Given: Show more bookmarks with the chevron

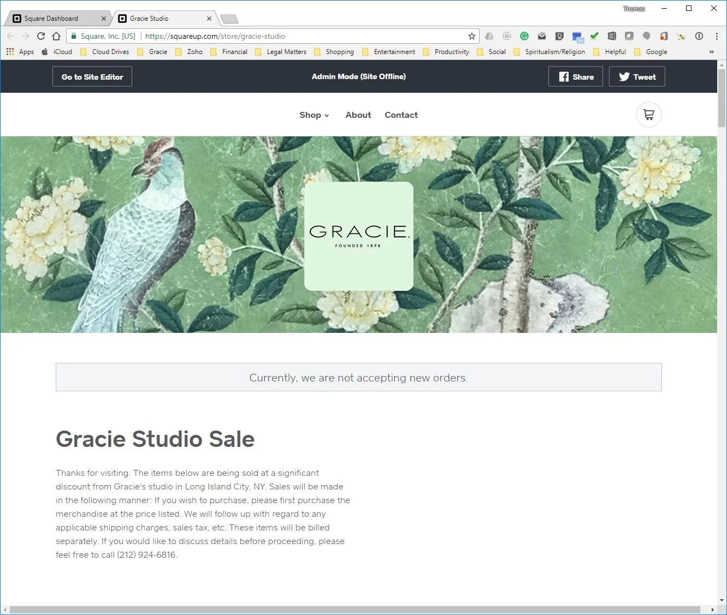Looking at the screenshot, I should pyautogui.click(x=712, y=52).
